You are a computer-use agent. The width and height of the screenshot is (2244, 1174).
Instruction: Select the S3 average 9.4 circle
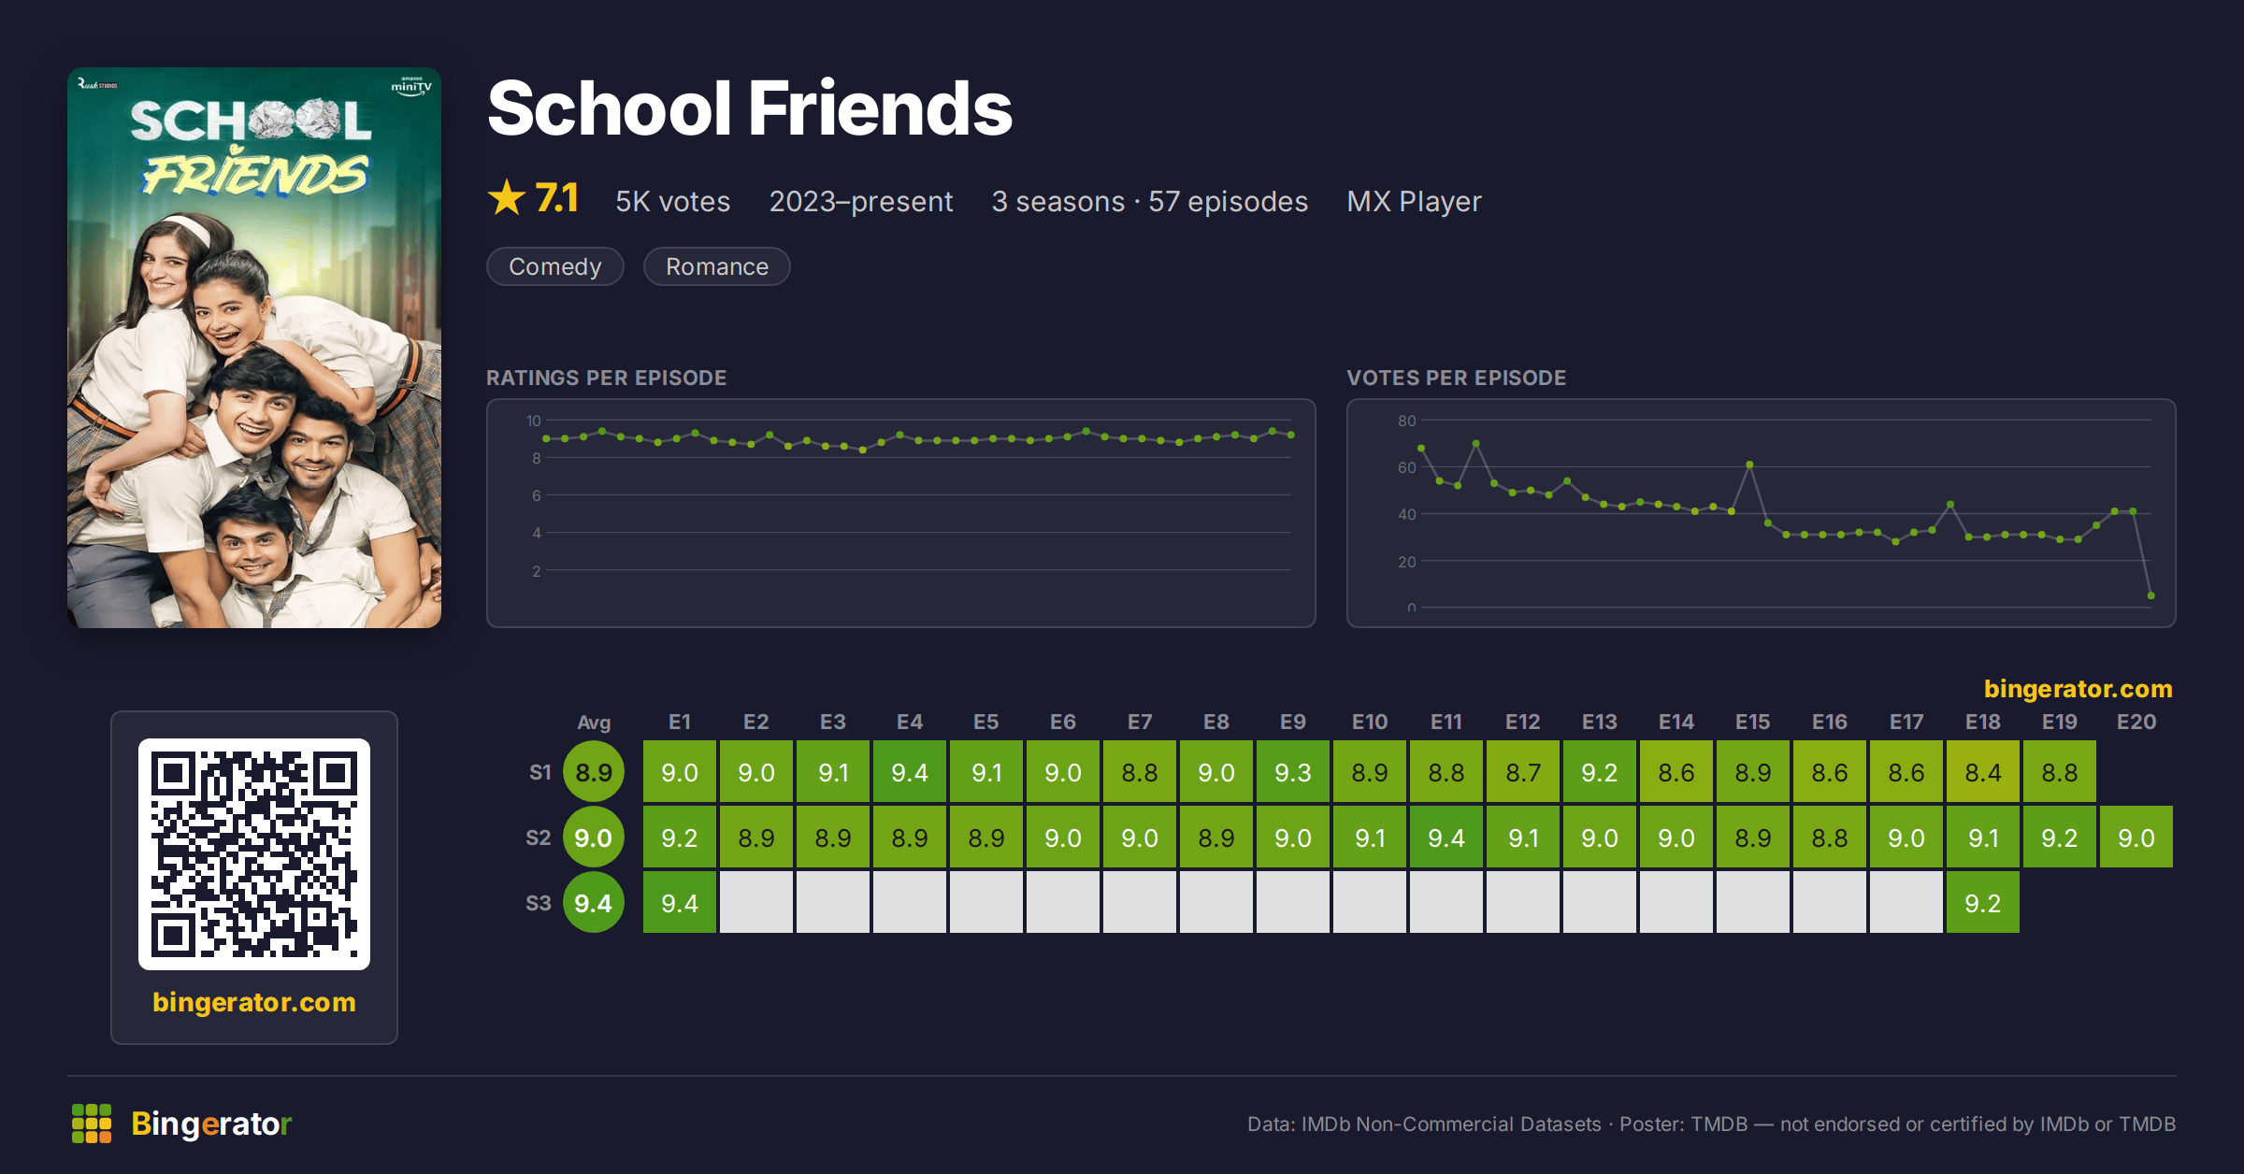pyautogui.click(x=594, y=903)
